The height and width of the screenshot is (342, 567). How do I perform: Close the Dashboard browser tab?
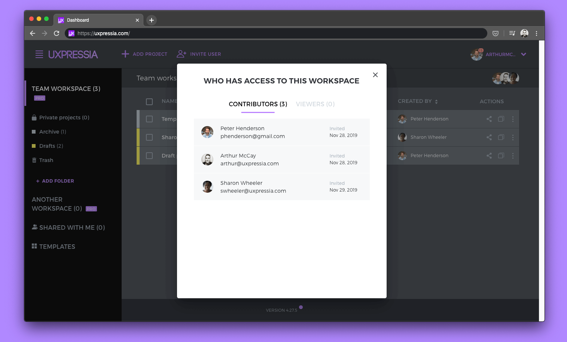(137, 20)
